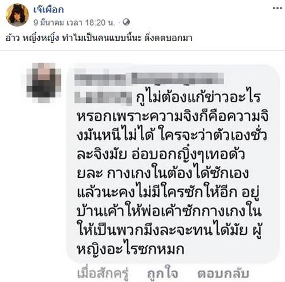The height and width of the screenshot is (282, 285).
Task: Open the blurred tagged name before กูไม่ต้อง
Action: point(103,98)
